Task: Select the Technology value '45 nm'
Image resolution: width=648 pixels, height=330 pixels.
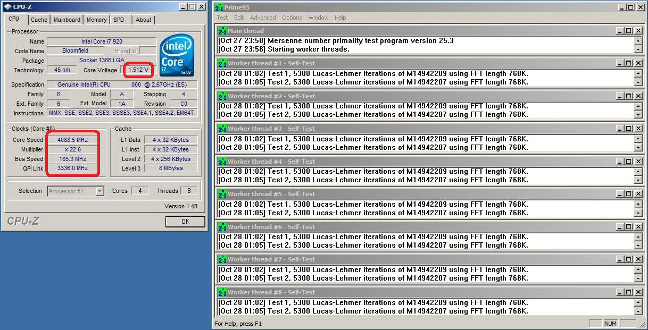Action: 62,70
